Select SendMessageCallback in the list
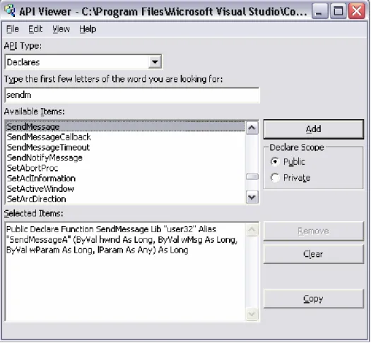This screenshot has width=371, height=343. tap(125, 137)
